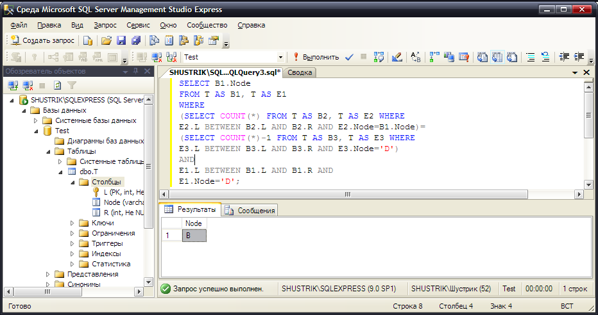This screenshot has width=598, height=315.
Task: Switch output to Results to Grid
Action: coord(497,57)
